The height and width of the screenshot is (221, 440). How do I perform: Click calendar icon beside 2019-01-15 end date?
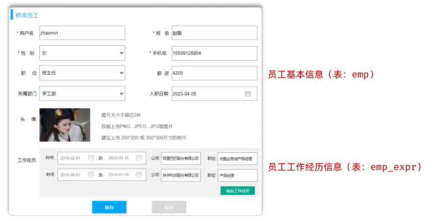coord(139,175)
